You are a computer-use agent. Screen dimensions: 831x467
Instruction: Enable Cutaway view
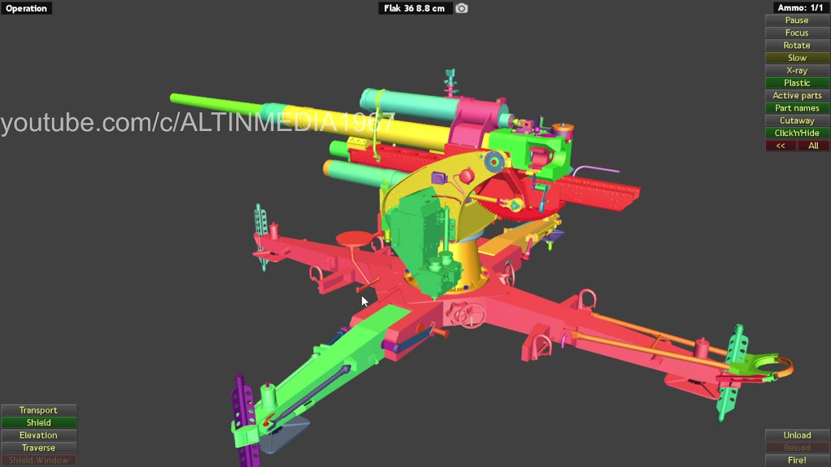tap(797, 121)
